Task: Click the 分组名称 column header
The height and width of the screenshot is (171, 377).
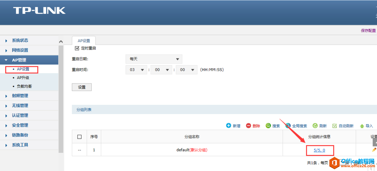Action: 192,137
